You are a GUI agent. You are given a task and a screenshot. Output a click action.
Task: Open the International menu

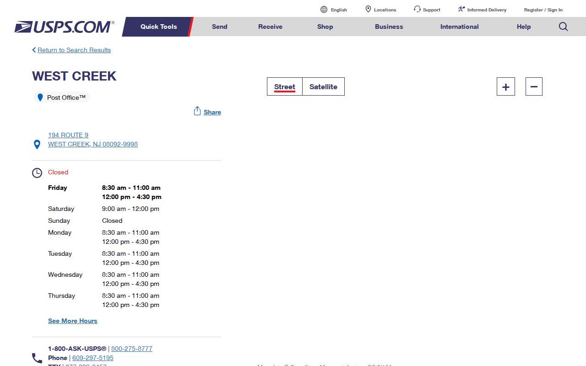pyautogui.click(x=459, y=27)
